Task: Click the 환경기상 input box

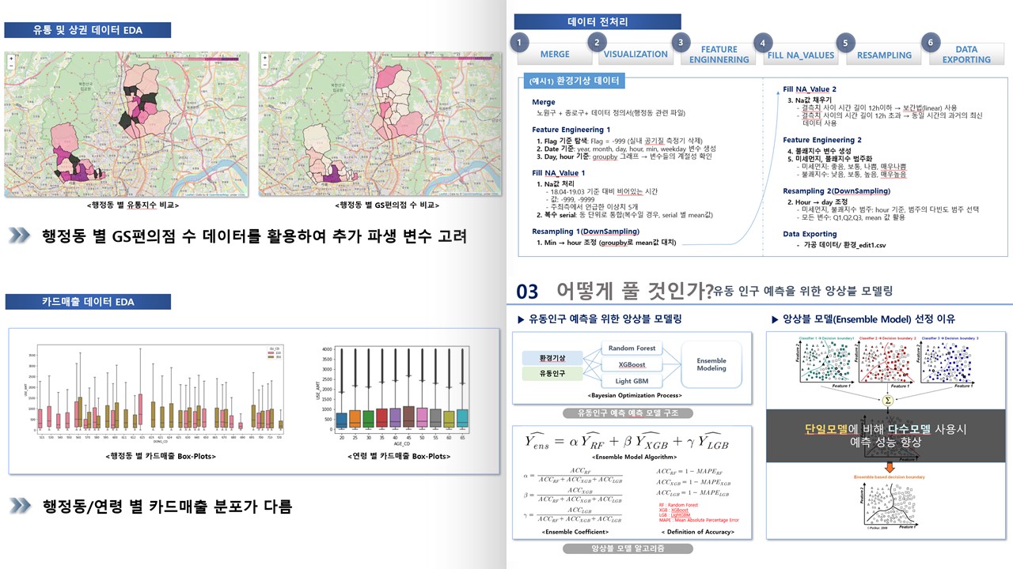Action: pos(553,358)
